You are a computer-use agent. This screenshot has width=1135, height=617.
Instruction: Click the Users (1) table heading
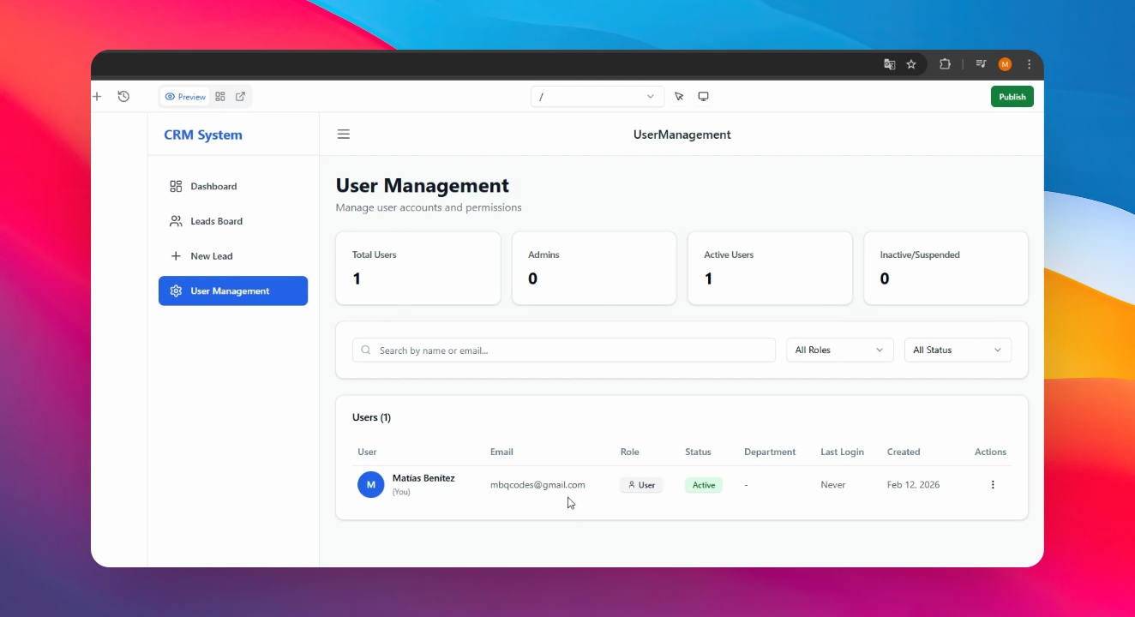point(371,417)
